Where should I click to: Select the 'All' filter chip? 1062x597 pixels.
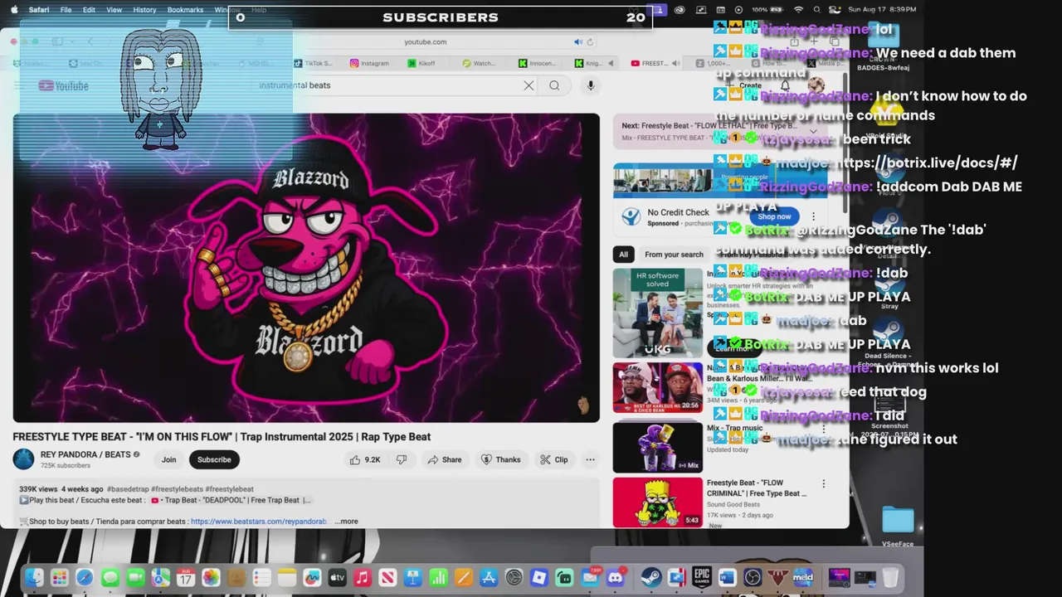[623, 255]
